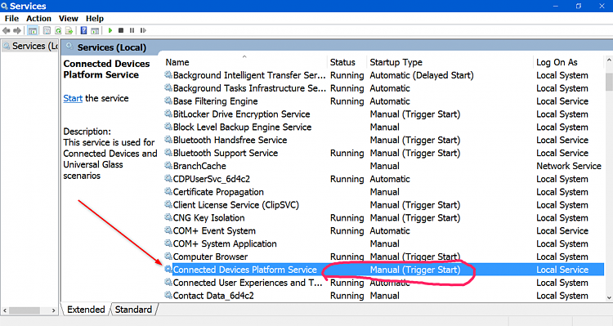
Task: Click gear icon of COM+ Event System
Action: (x=168, y=230)
